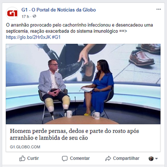
Task: Open the interview studio article image
Action: coord(83,84)
